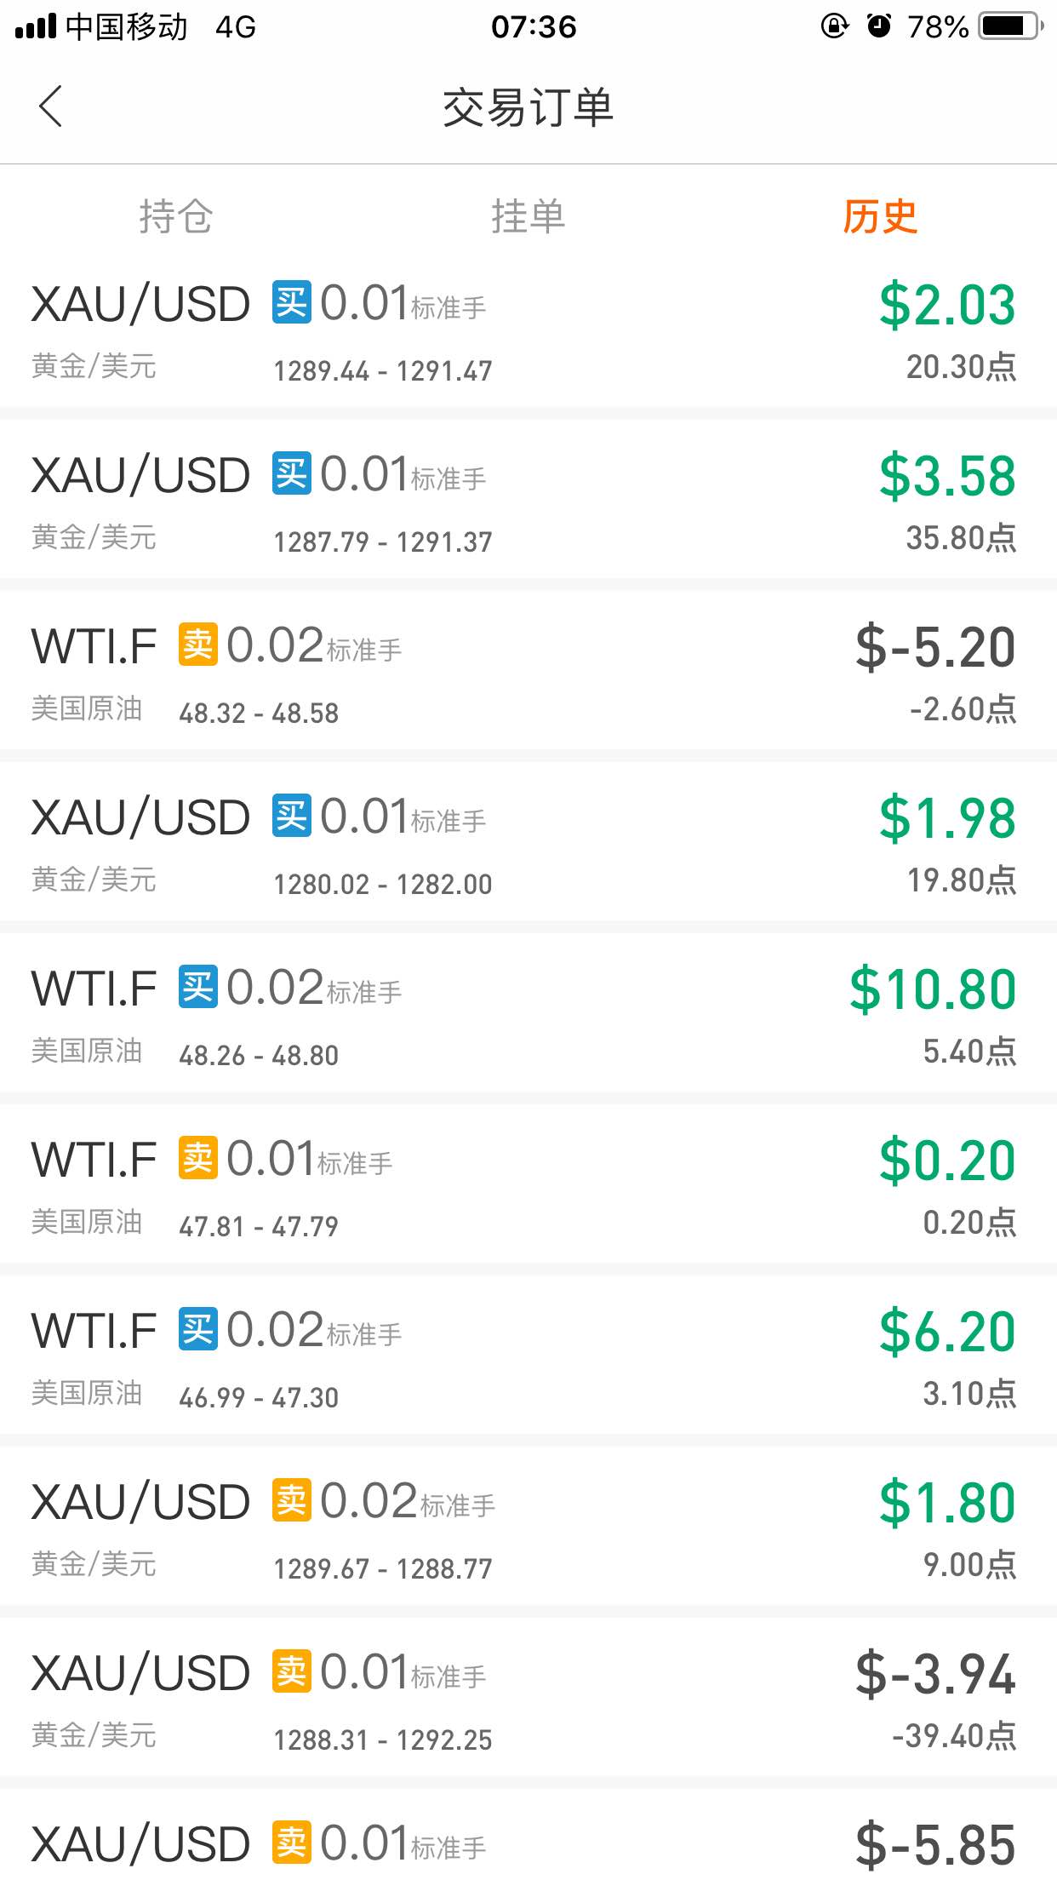Tap the 买 badge on $10.80 WTI.F order
The image size is (1057, 1880).
[x=198, y=987]
